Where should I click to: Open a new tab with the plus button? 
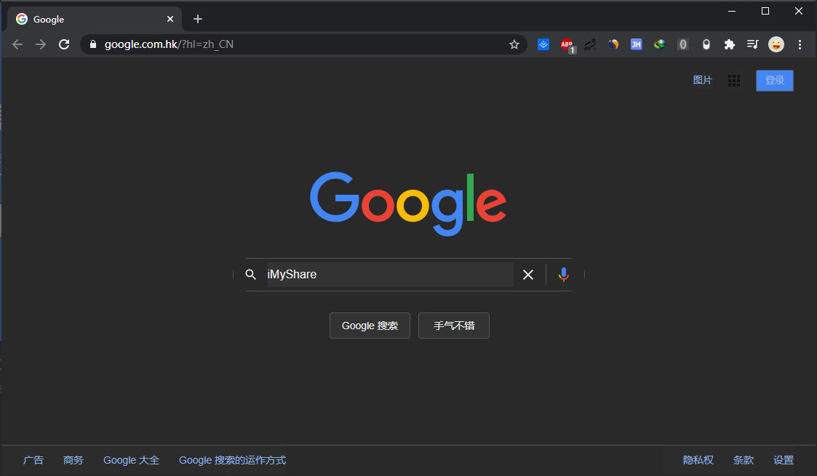point(198,19)
